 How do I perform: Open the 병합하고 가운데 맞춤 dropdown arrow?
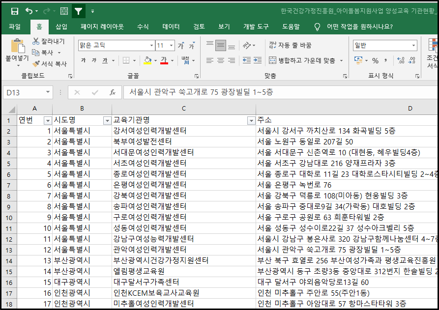tap(341, 60)
